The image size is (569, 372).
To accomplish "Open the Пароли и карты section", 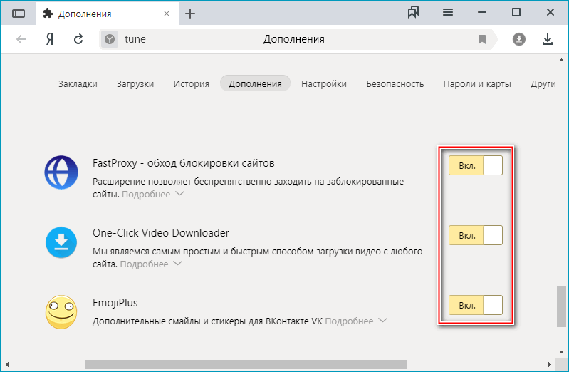I will coord(476,83).
